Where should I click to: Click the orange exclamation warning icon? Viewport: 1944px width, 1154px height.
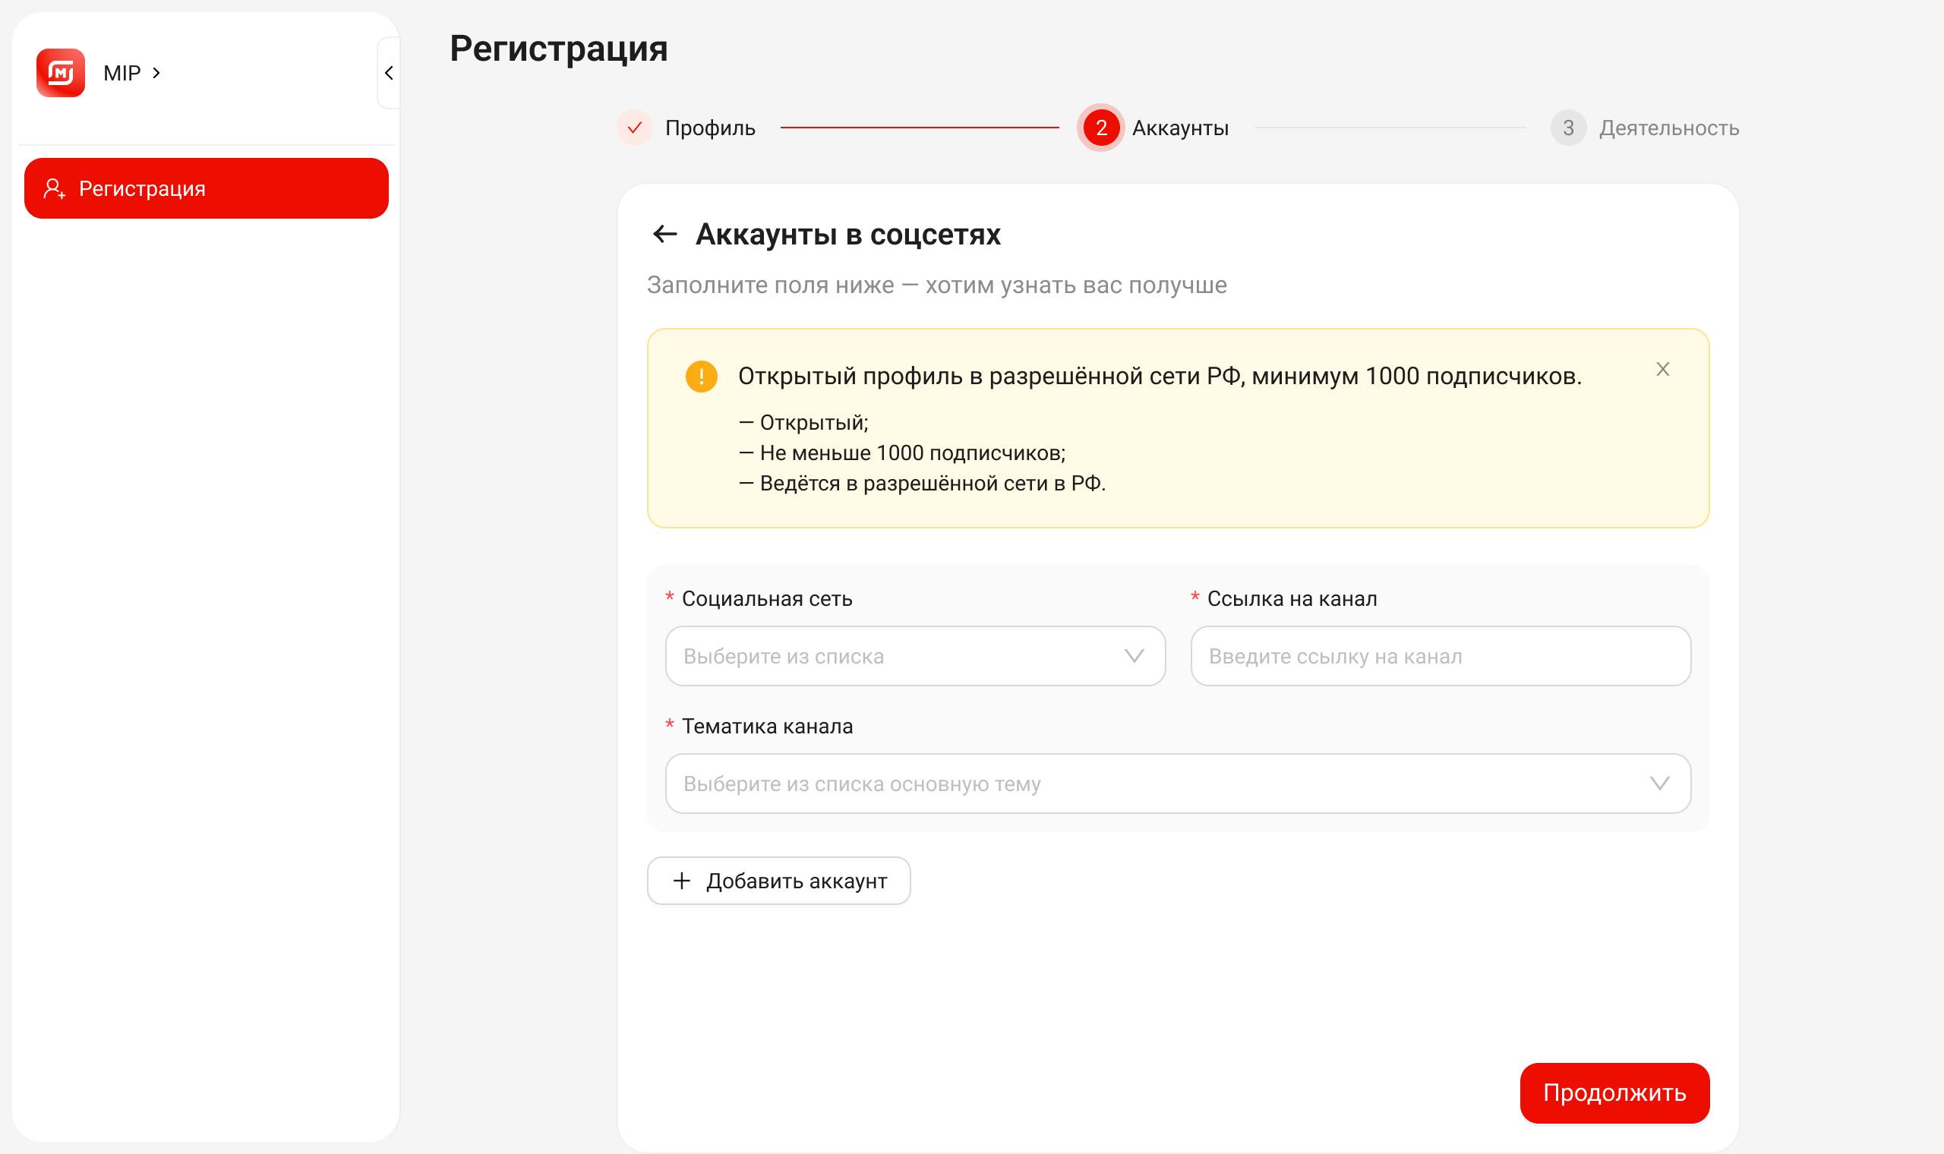pyautogui.click(x=701, y=377)
